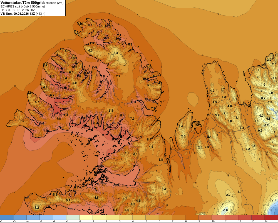Click the legend swatch between -3 and -2
Viewport: 278px width, 223px height.
pyautogui.click(x=46, y=217)
